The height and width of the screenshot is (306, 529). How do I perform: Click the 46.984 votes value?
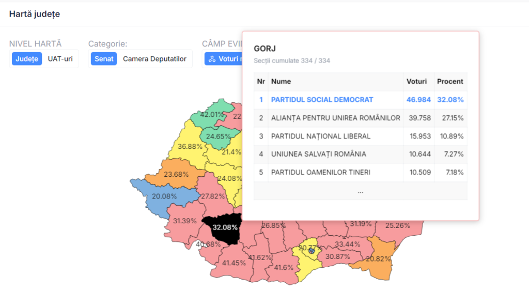418,100
